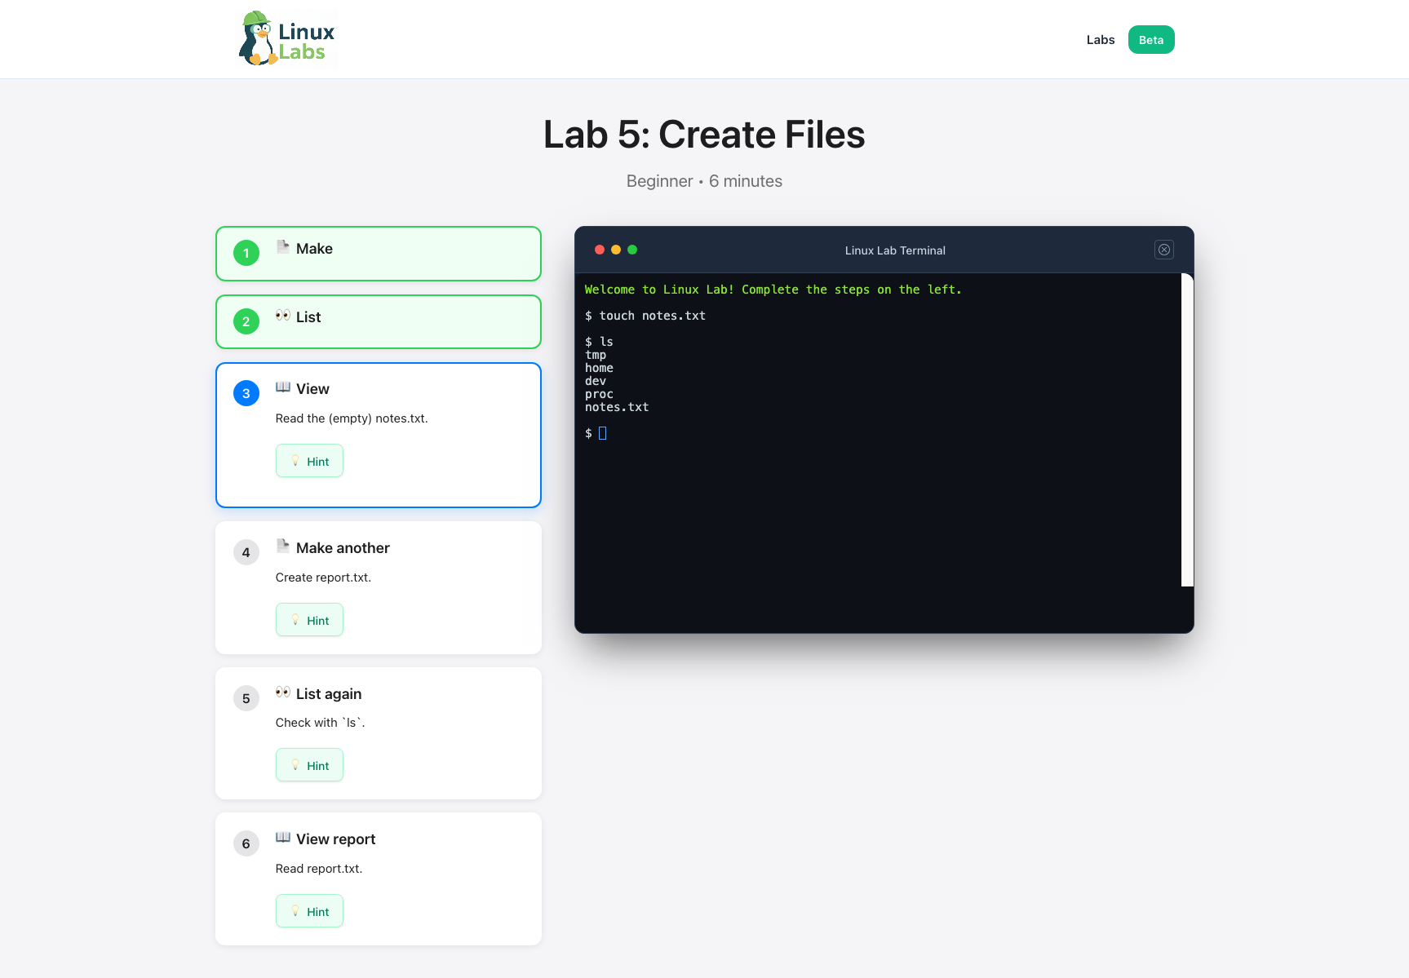Click the eyes icon beside List again
The height and width of the screenshot is (978, 1409).
[283, 693]
